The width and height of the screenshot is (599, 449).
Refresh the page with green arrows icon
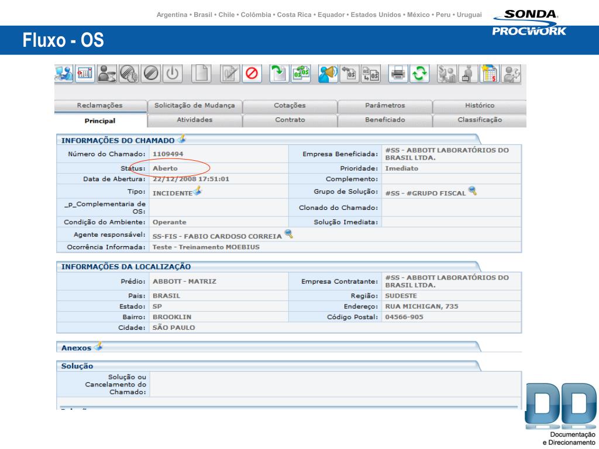click(419, 73)
